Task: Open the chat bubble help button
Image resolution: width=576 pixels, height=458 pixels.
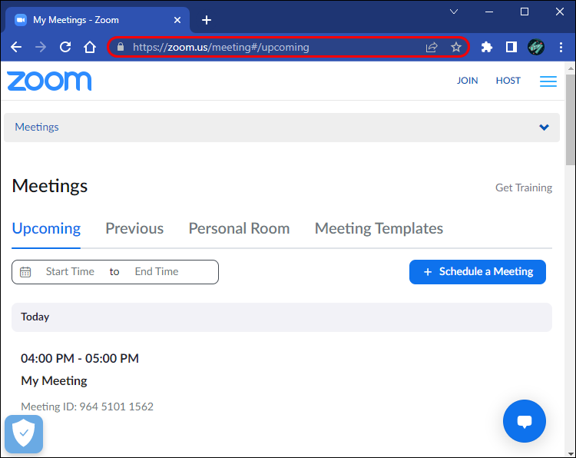Action: (x=525, y=421)
